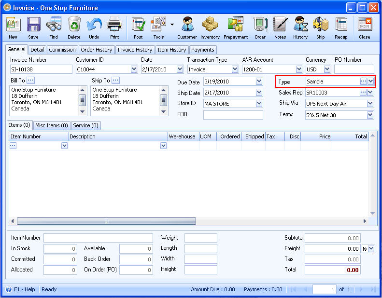Open the History toolbar icon

(300, 25)
